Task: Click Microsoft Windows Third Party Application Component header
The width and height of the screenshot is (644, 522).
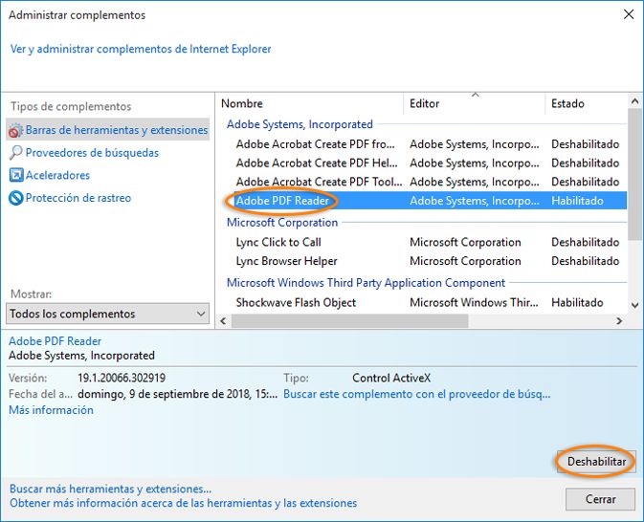Action: (x=366, y=283)
